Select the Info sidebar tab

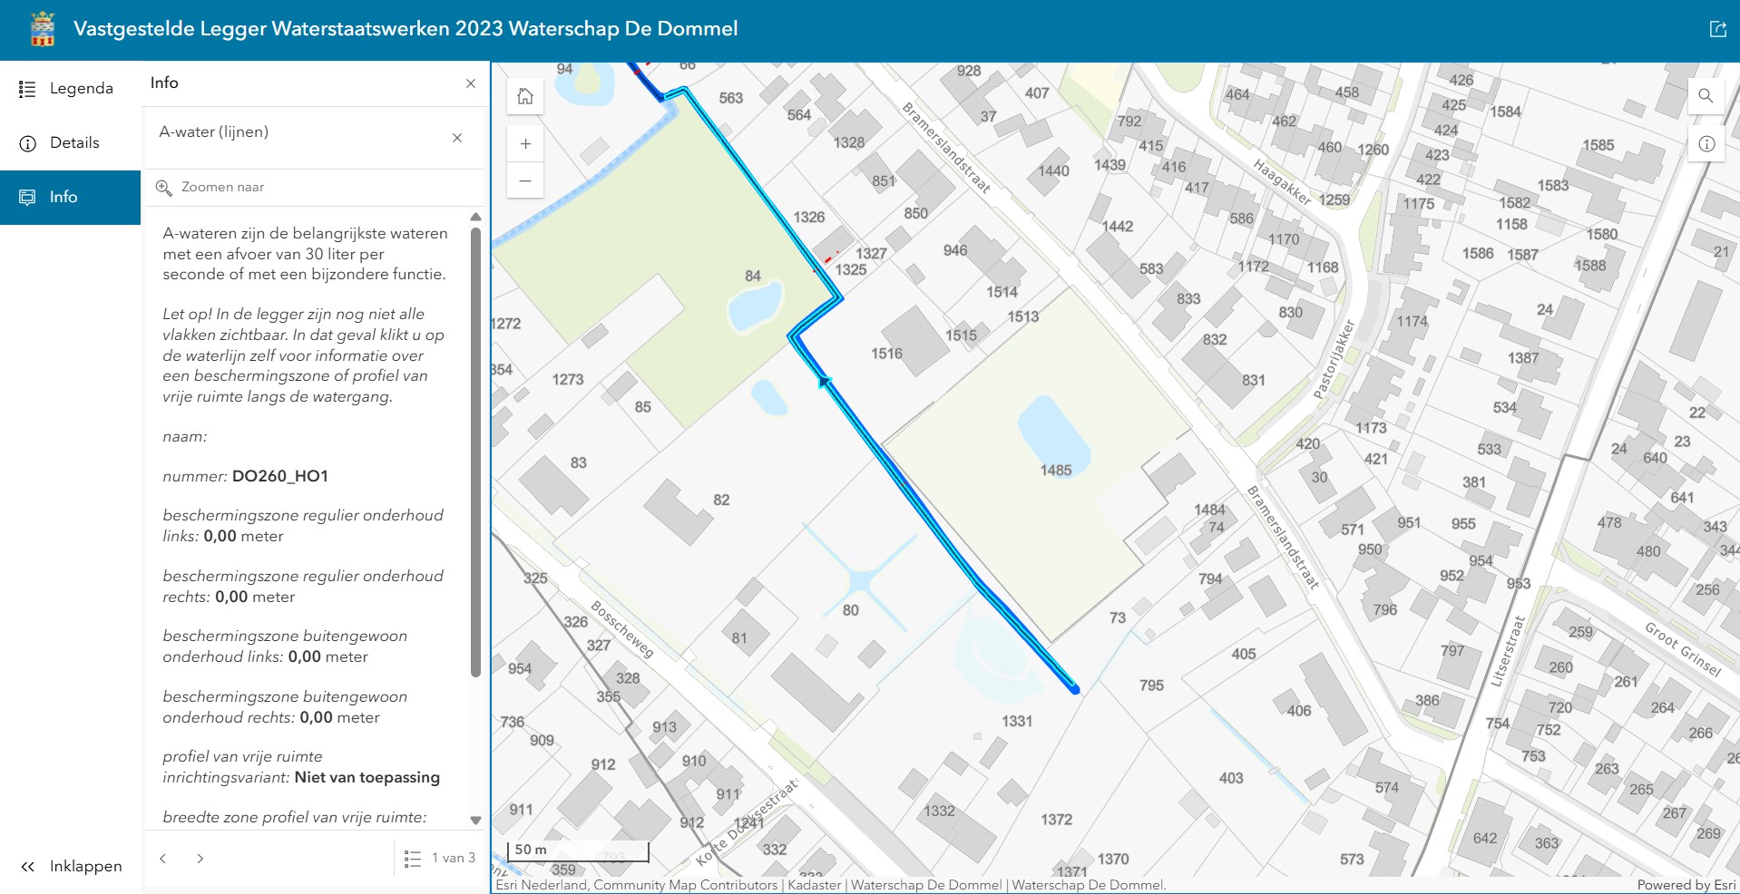coord(70,198)
